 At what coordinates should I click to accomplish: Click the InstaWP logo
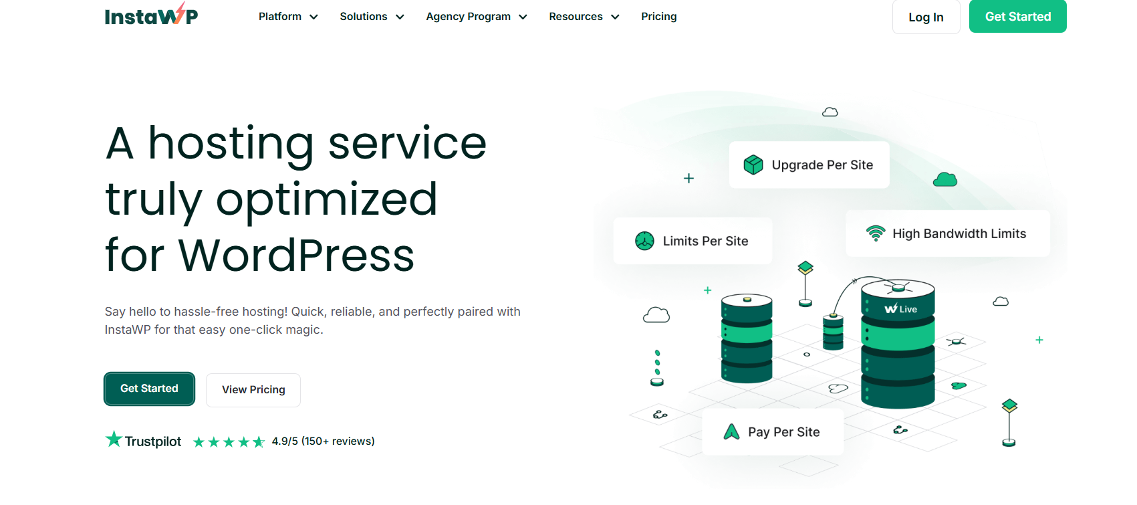[151, 15]
